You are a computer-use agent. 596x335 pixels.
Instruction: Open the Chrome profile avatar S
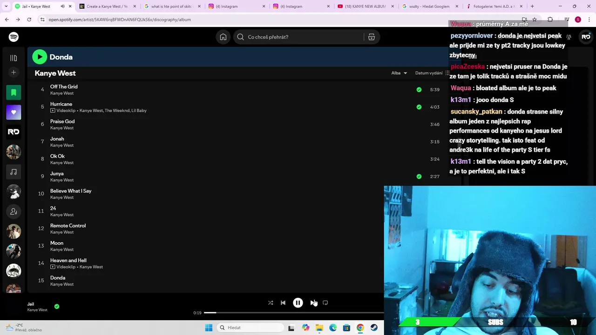click(x=578, y=20)
